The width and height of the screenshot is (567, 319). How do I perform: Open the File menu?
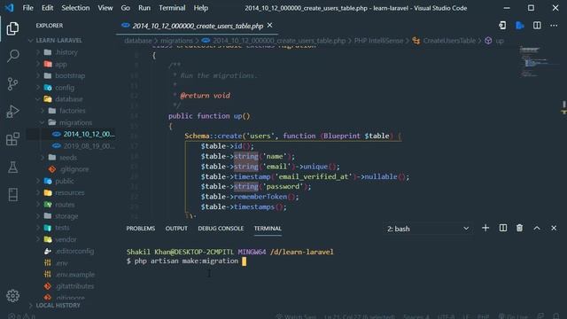coord(27,8)
